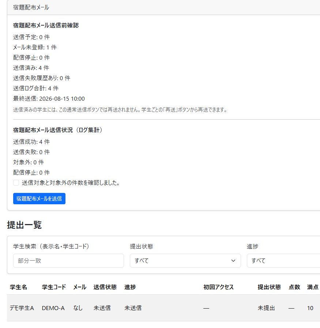
Task: Click the 点数 column header
Action: (294, 287)
